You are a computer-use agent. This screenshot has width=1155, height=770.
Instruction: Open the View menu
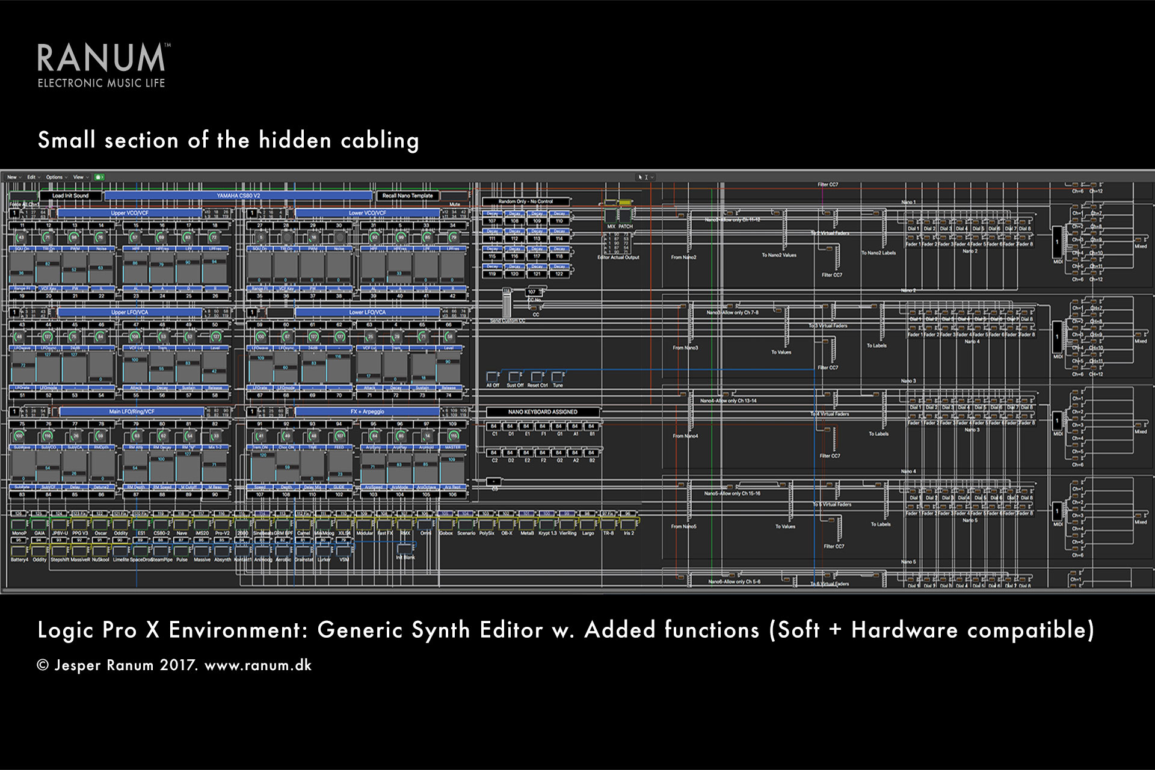click(x=80, y=177)
